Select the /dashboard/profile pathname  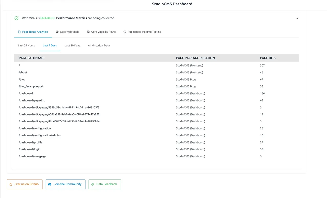[x=31, y=142]
